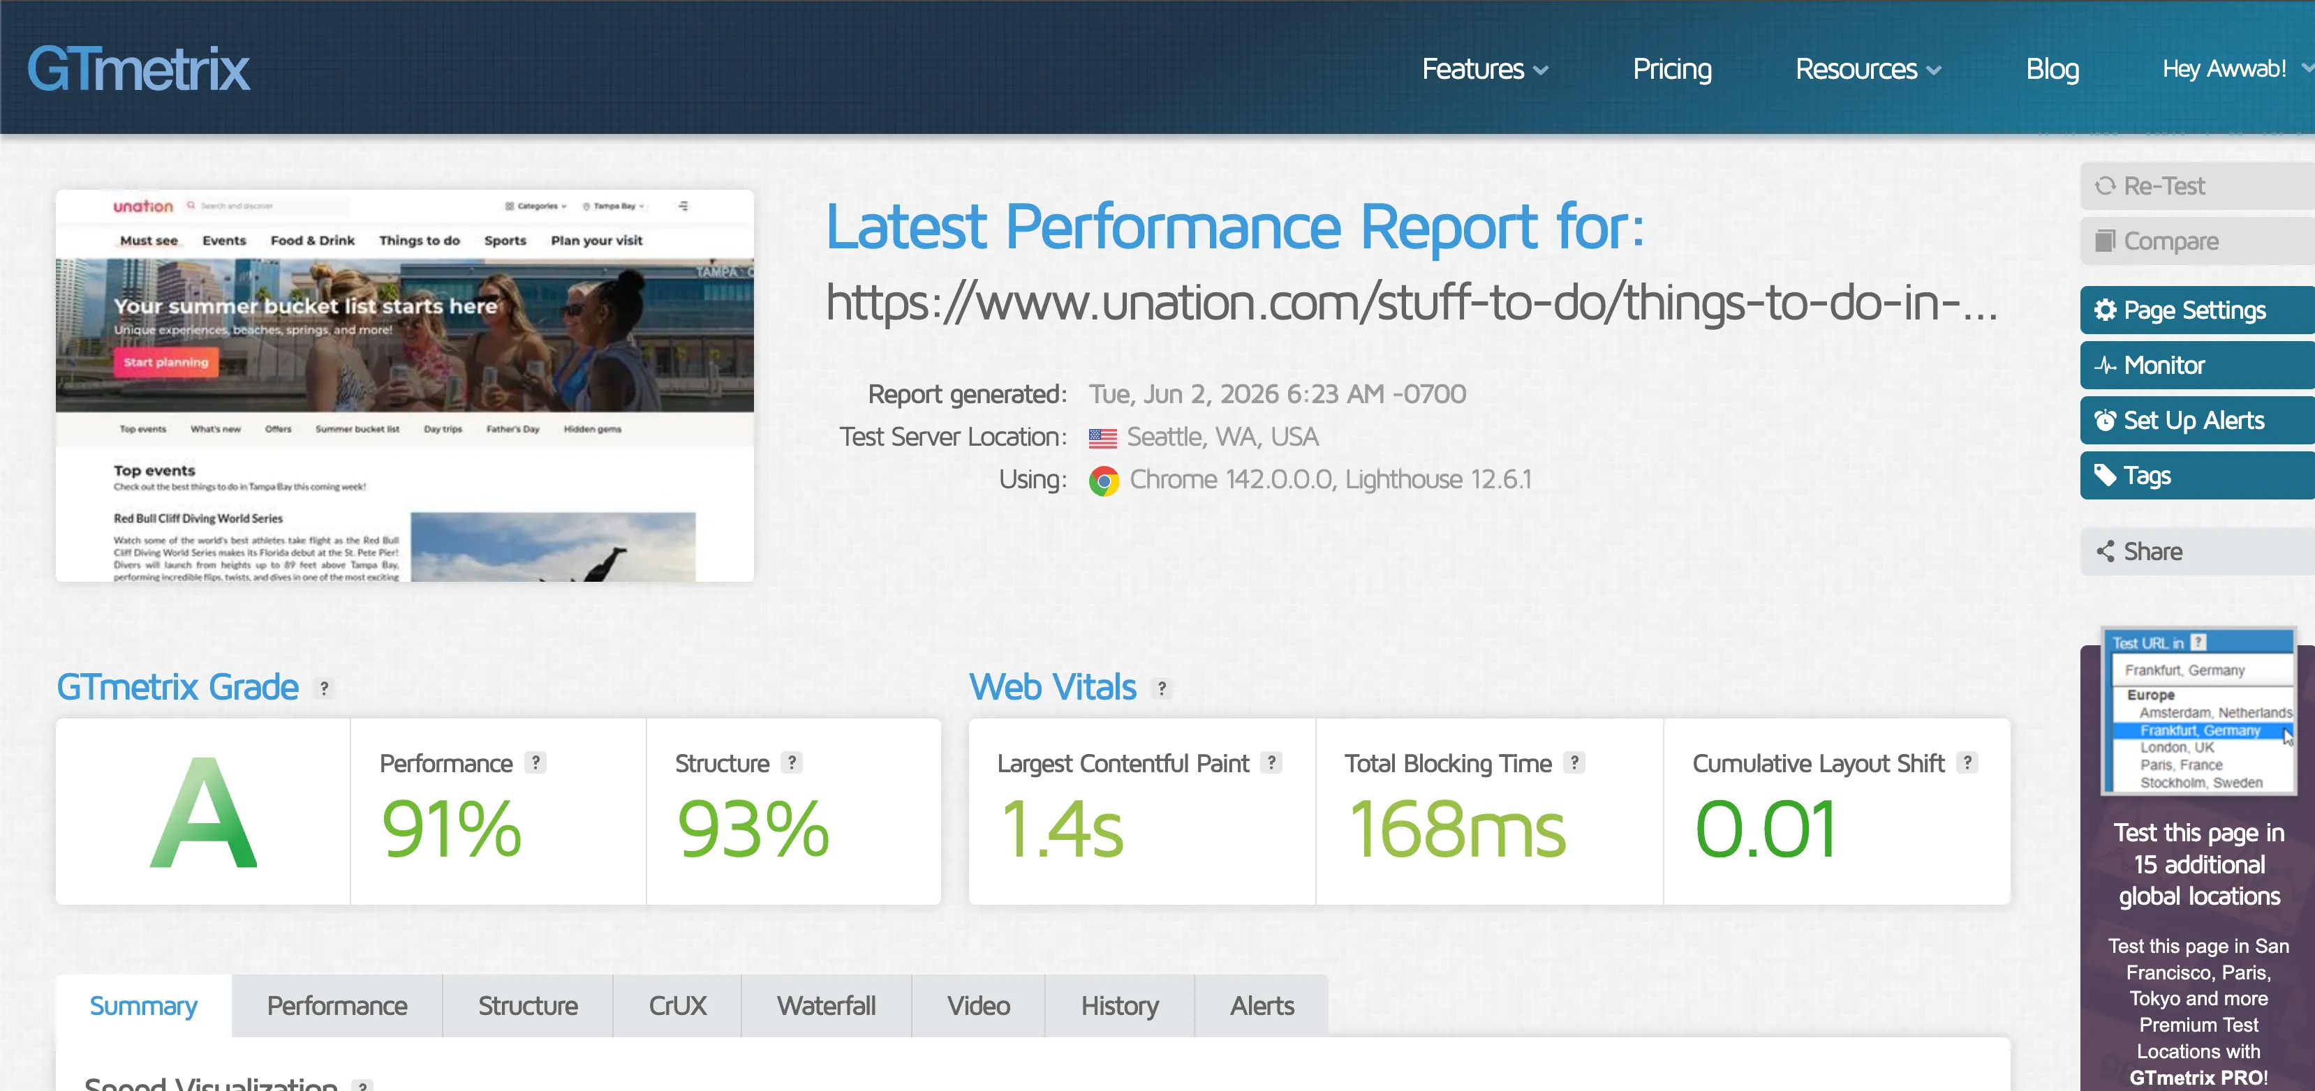Switch to the Summary tab
The image size is (2315, 1091).
[144, 1006]
